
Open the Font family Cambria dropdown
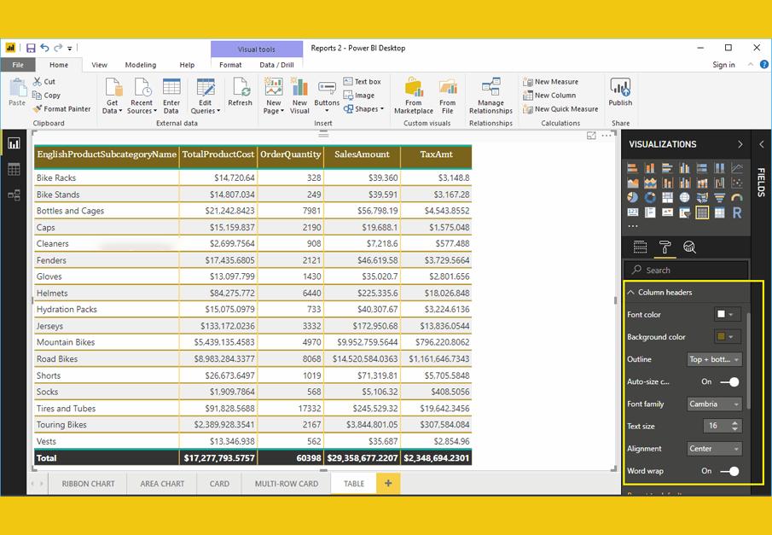(x=714, y=404)
